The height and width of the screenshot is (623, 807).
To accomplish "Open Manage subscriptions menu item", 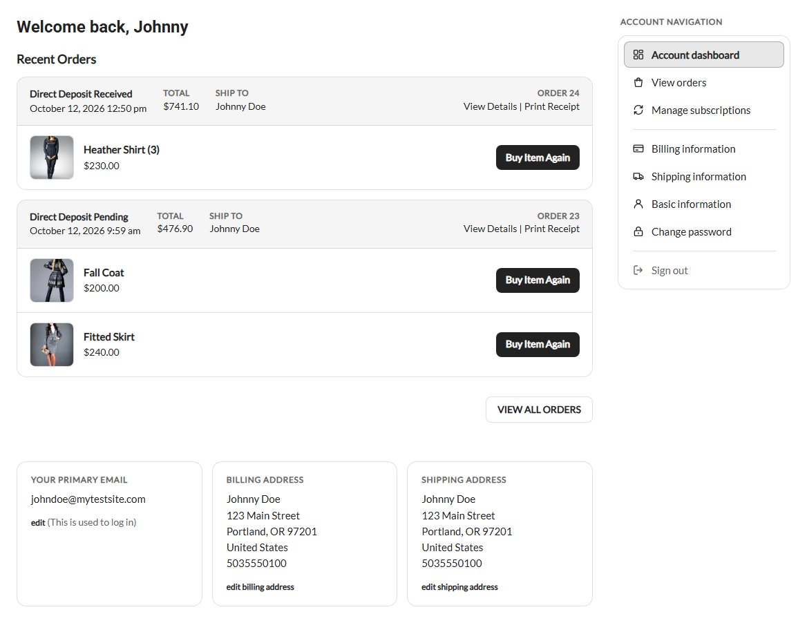I will point(703,110).
